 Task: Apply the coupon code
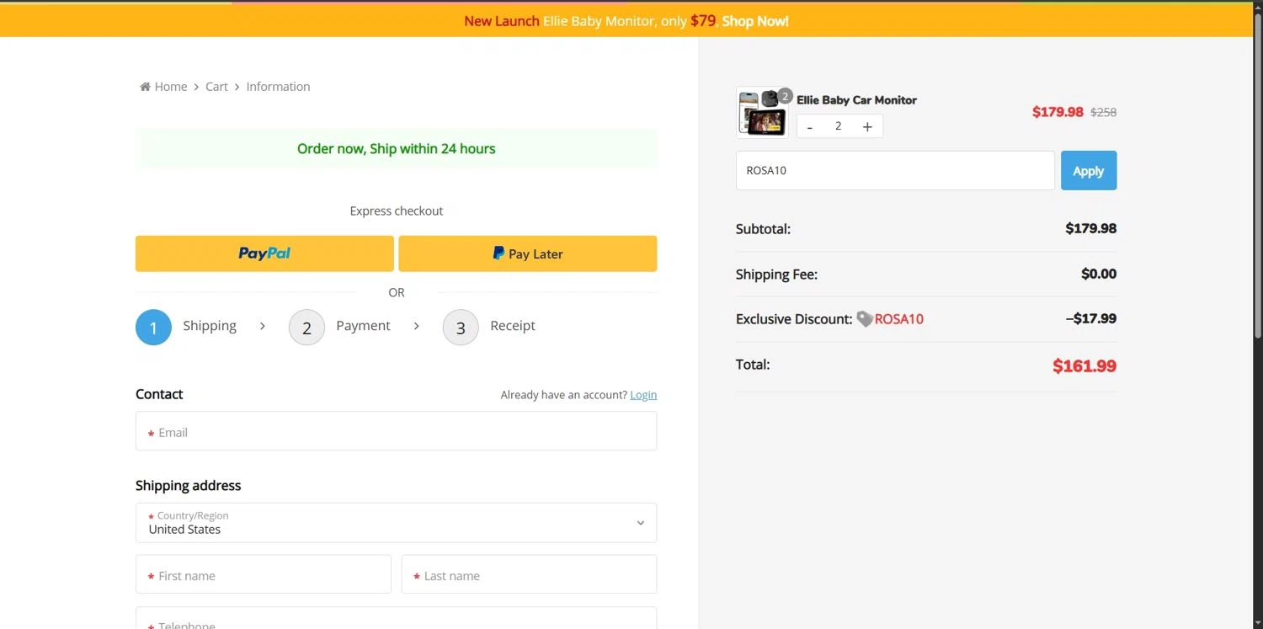tap(1088, 170)
